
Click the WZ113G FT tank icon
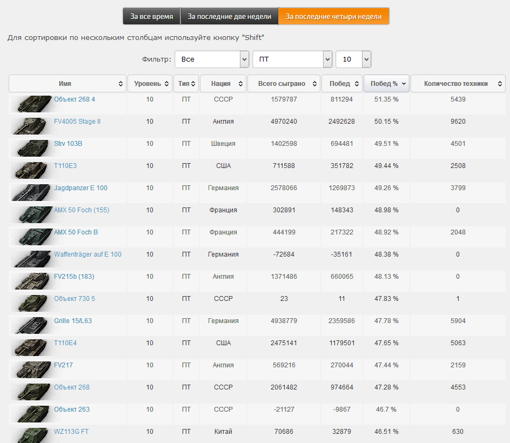[x=31, y=435]
